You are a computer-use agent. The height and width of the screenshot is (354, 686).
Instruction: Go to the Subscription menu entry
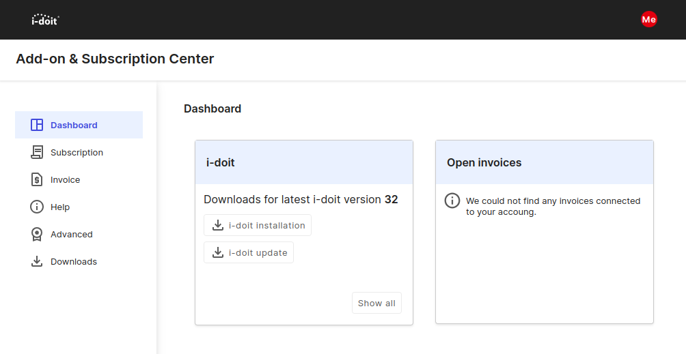77,152
